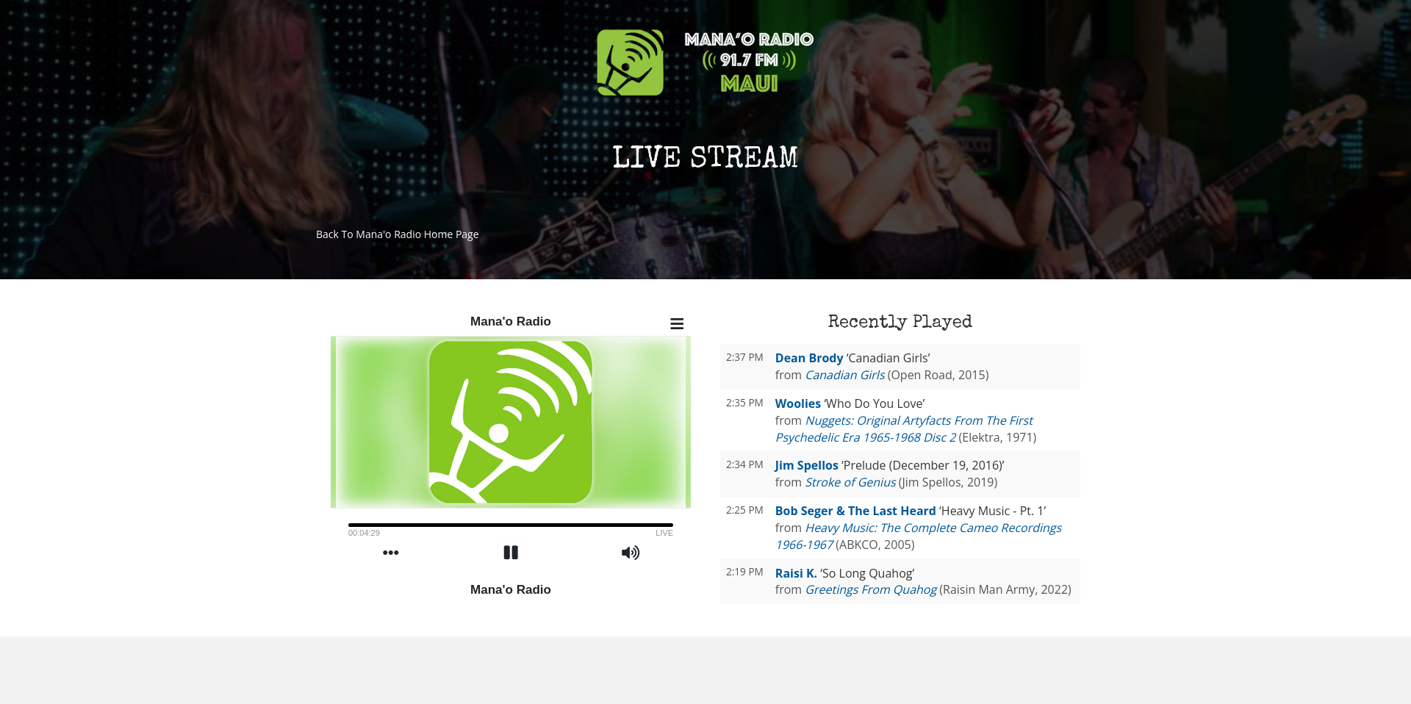Open artist link Dean Brody
1411x704 pixels.
(809, 358)
